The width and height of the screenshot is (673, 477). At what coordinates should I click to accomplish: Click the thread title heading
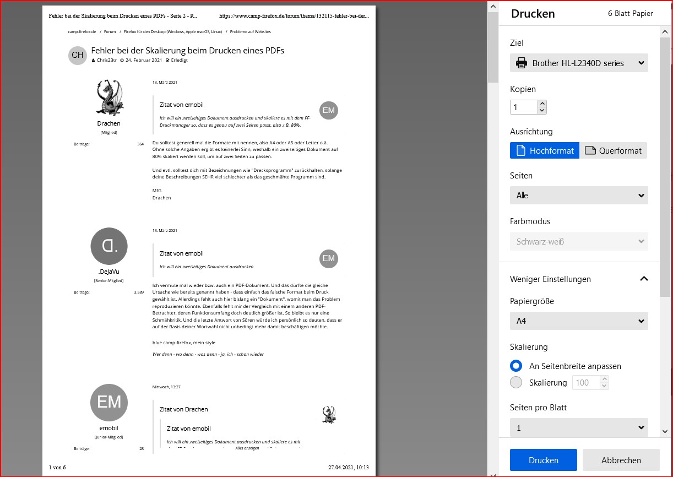[188, 50]
